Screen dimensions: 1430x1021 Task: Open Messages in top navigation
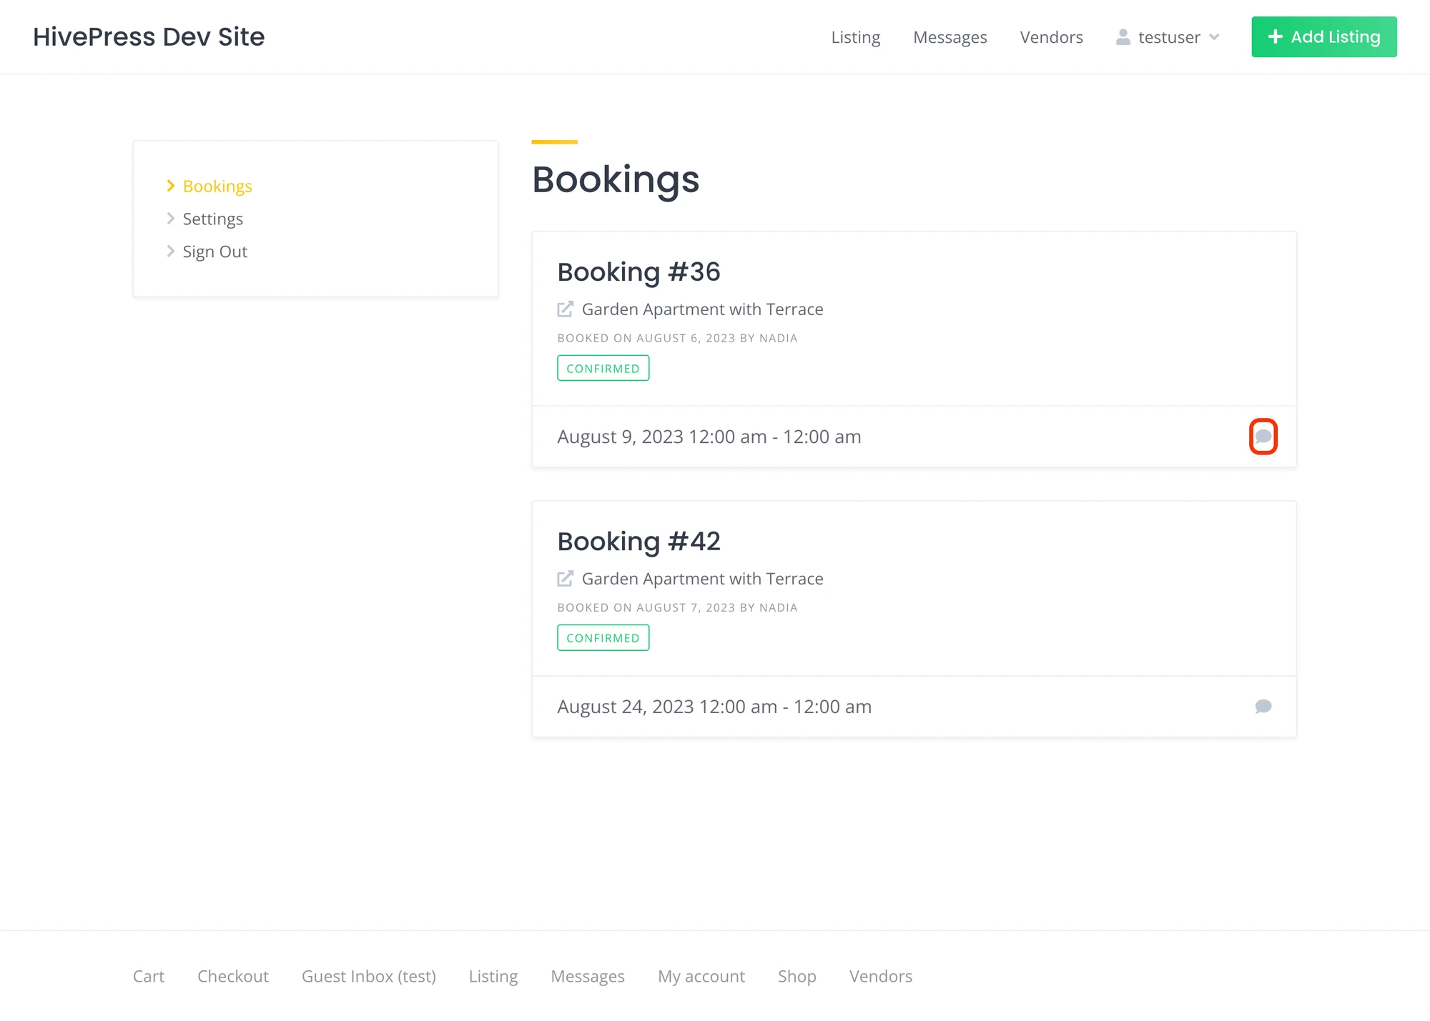click(950, 37)
